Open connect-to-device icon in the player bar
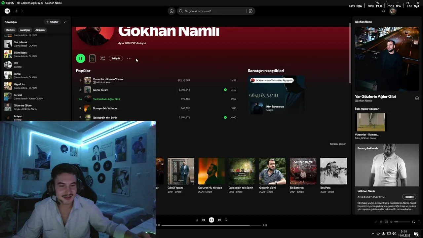The image size is (423, 238). click(386, 222)
